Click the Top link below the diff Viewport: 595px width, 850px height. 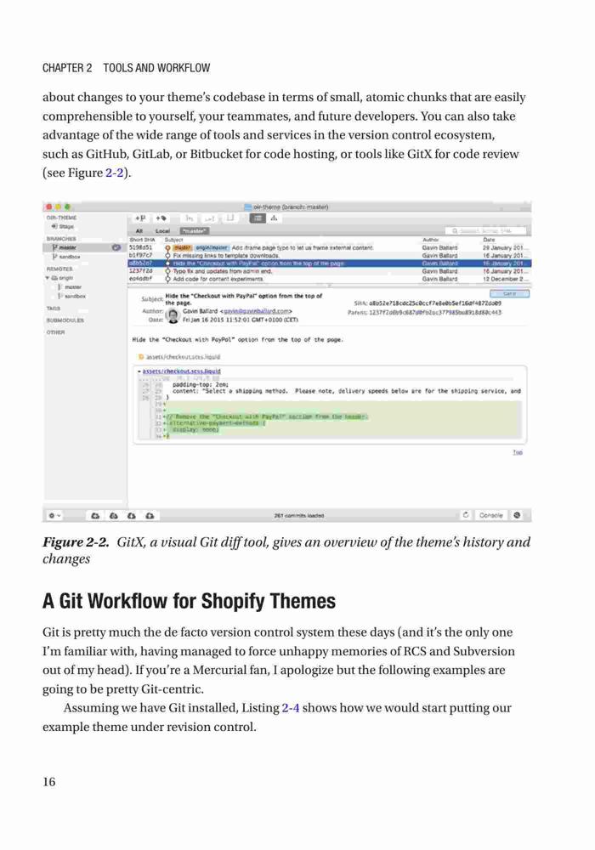coord(518,452)
